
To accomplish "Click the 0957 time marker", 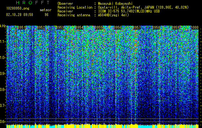I will point(137,28).
